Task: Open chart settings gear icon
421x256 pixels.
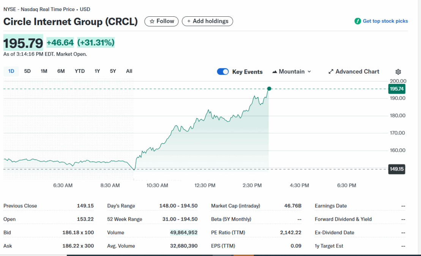Action: click(398, 72)
